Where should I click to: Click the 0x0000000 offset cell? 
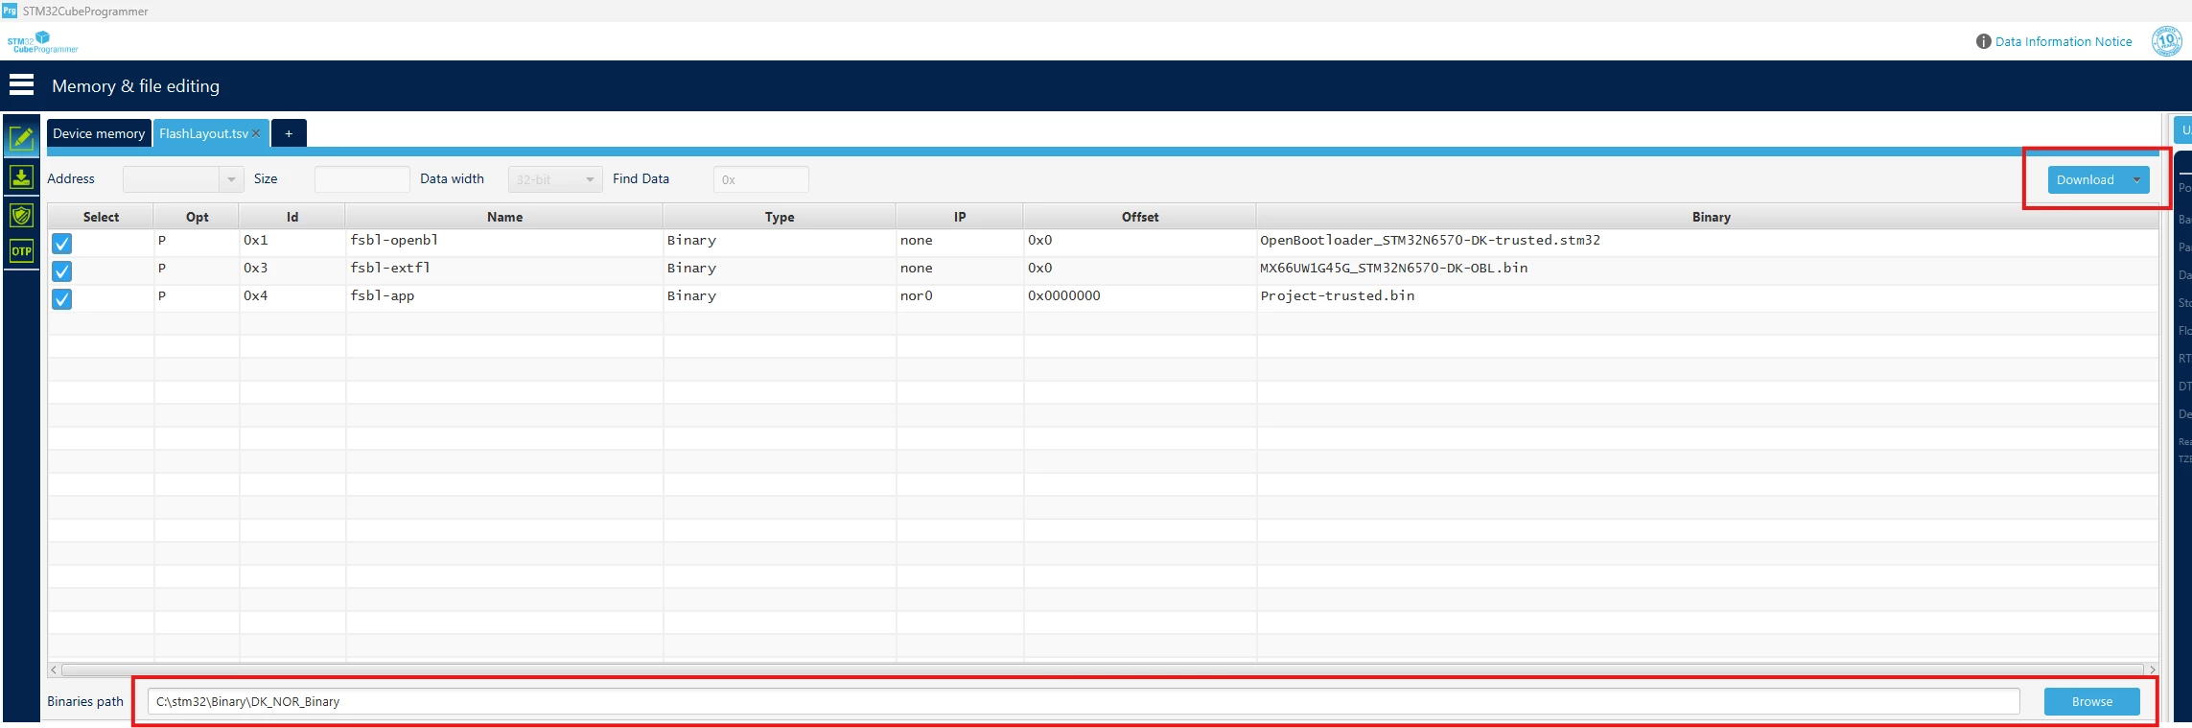coord(1140,296)
